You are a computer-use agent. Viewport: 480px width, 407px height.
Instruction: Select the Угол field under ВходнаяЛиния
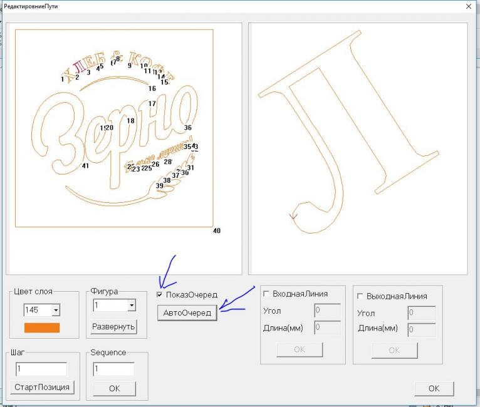point(327,310)
